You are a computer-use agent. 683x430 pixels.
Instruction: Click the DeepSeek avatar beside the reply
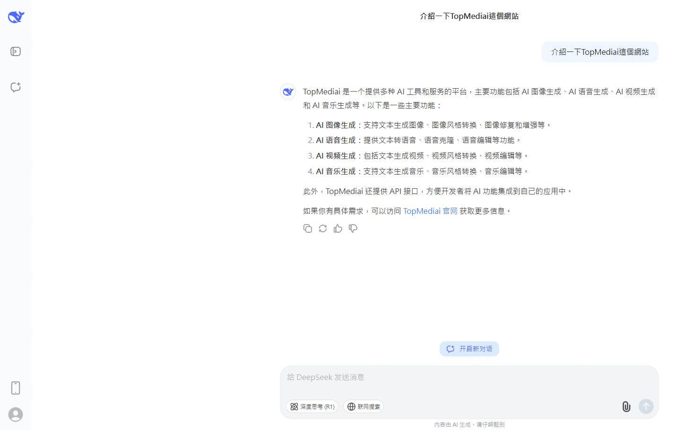pyautogui.click(x=288, y=92)
